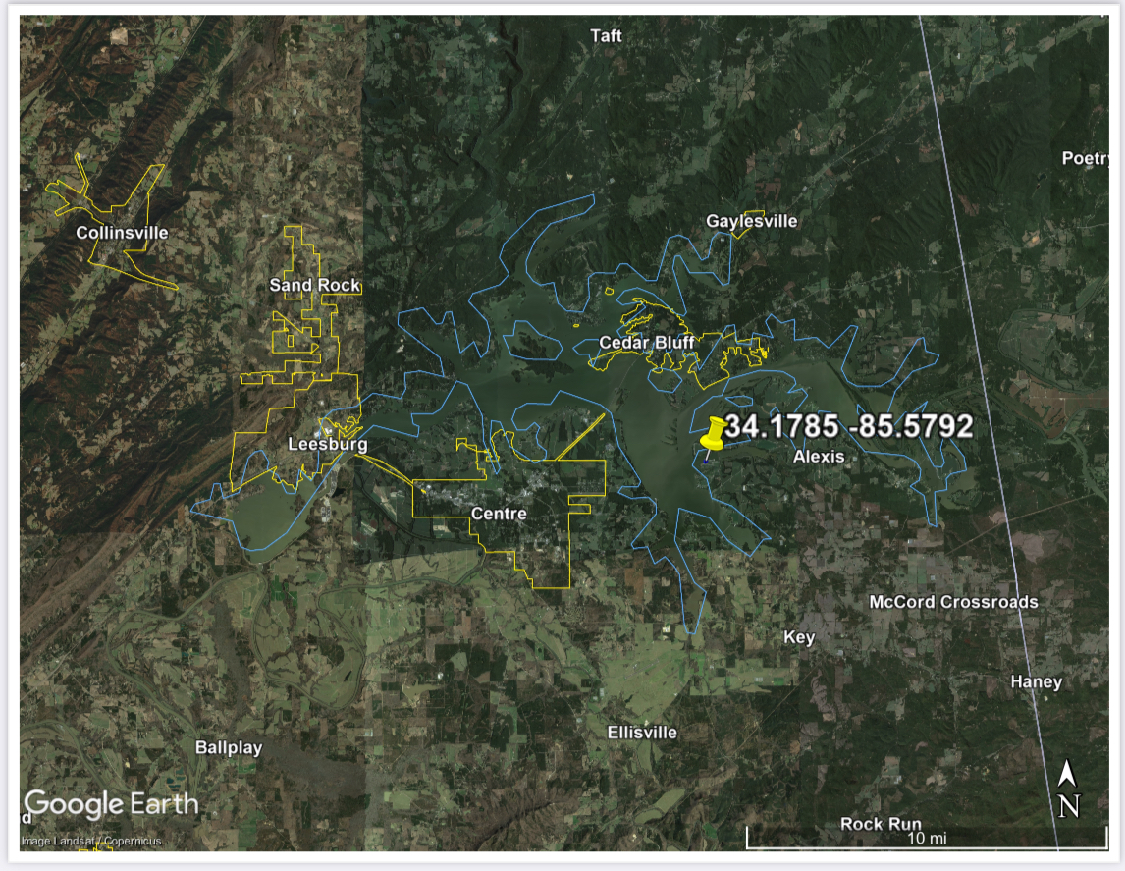
Task: Click the McCord Crossroads label
Action: (952, 601)
